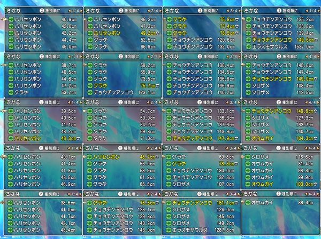This screenshot has width=321, height=239.
Task: Select fish icon of シロザメ 107.0cm
Action: [x=169, y=184]
